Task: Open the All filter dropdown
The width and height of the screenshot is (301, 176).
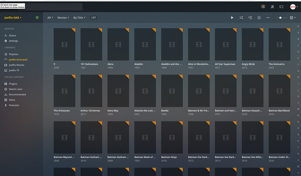Action: pyautogui.click(x=50, y=17)
